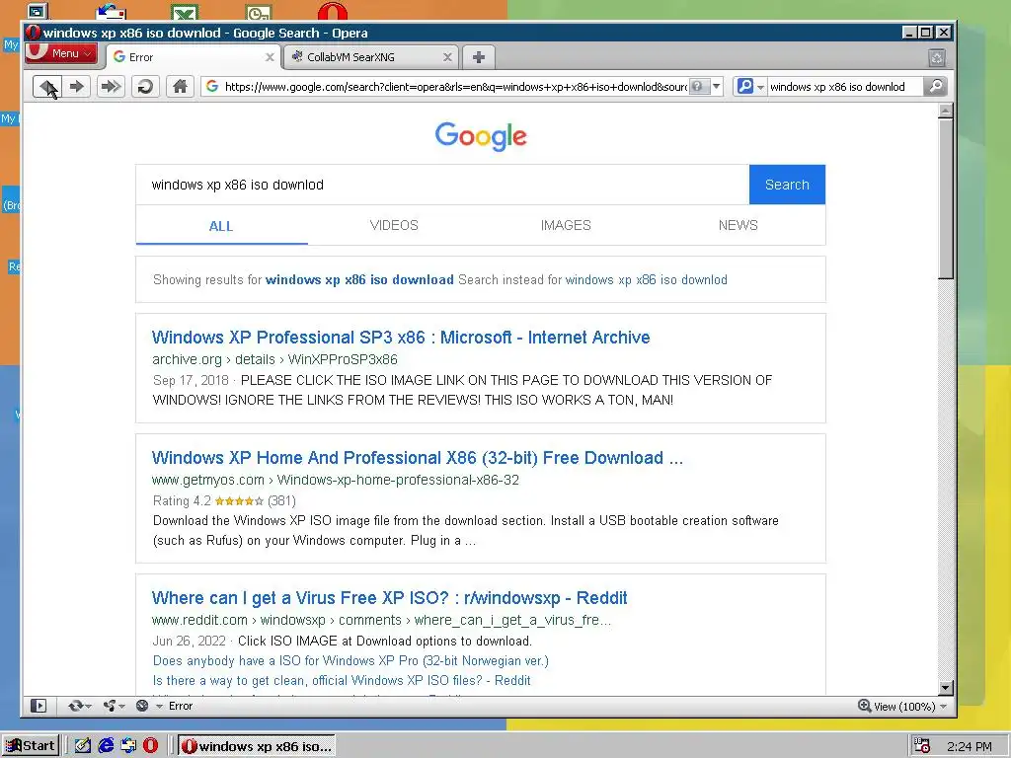
Task: Click the 'Rating 4.2' stars text
Action: (x=224, y=500)
